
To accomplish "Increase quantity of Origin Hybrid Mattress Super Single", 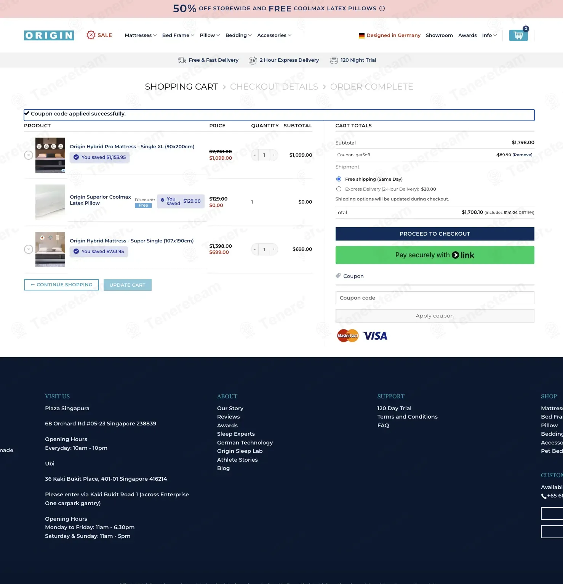I will click(274, 249).
